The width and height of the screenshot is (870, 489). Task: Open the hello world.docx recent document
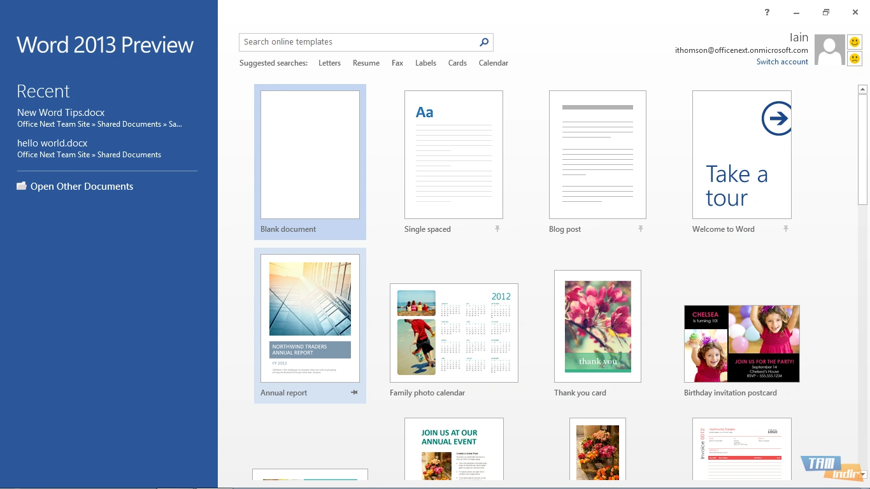pyautogui.click(x=52, y=143)
